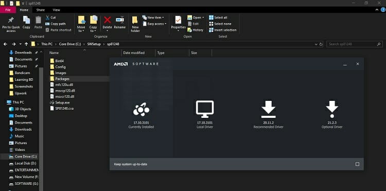Click the Properties icon
Screen dimensions: 386x191
pyautogui.click(x=178, y=20)
